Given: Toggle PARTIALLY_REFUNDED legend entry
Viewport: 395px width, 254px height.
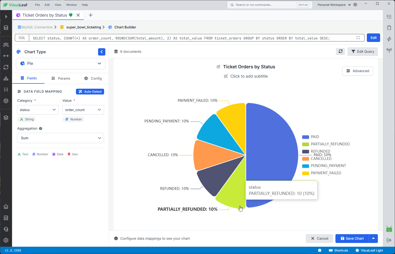Looking at the screenshot, I should 326,144.
